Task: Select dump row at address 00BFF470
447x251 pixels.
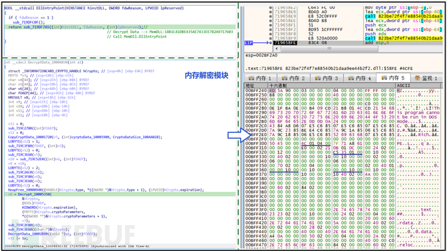Action: [342, 245]
